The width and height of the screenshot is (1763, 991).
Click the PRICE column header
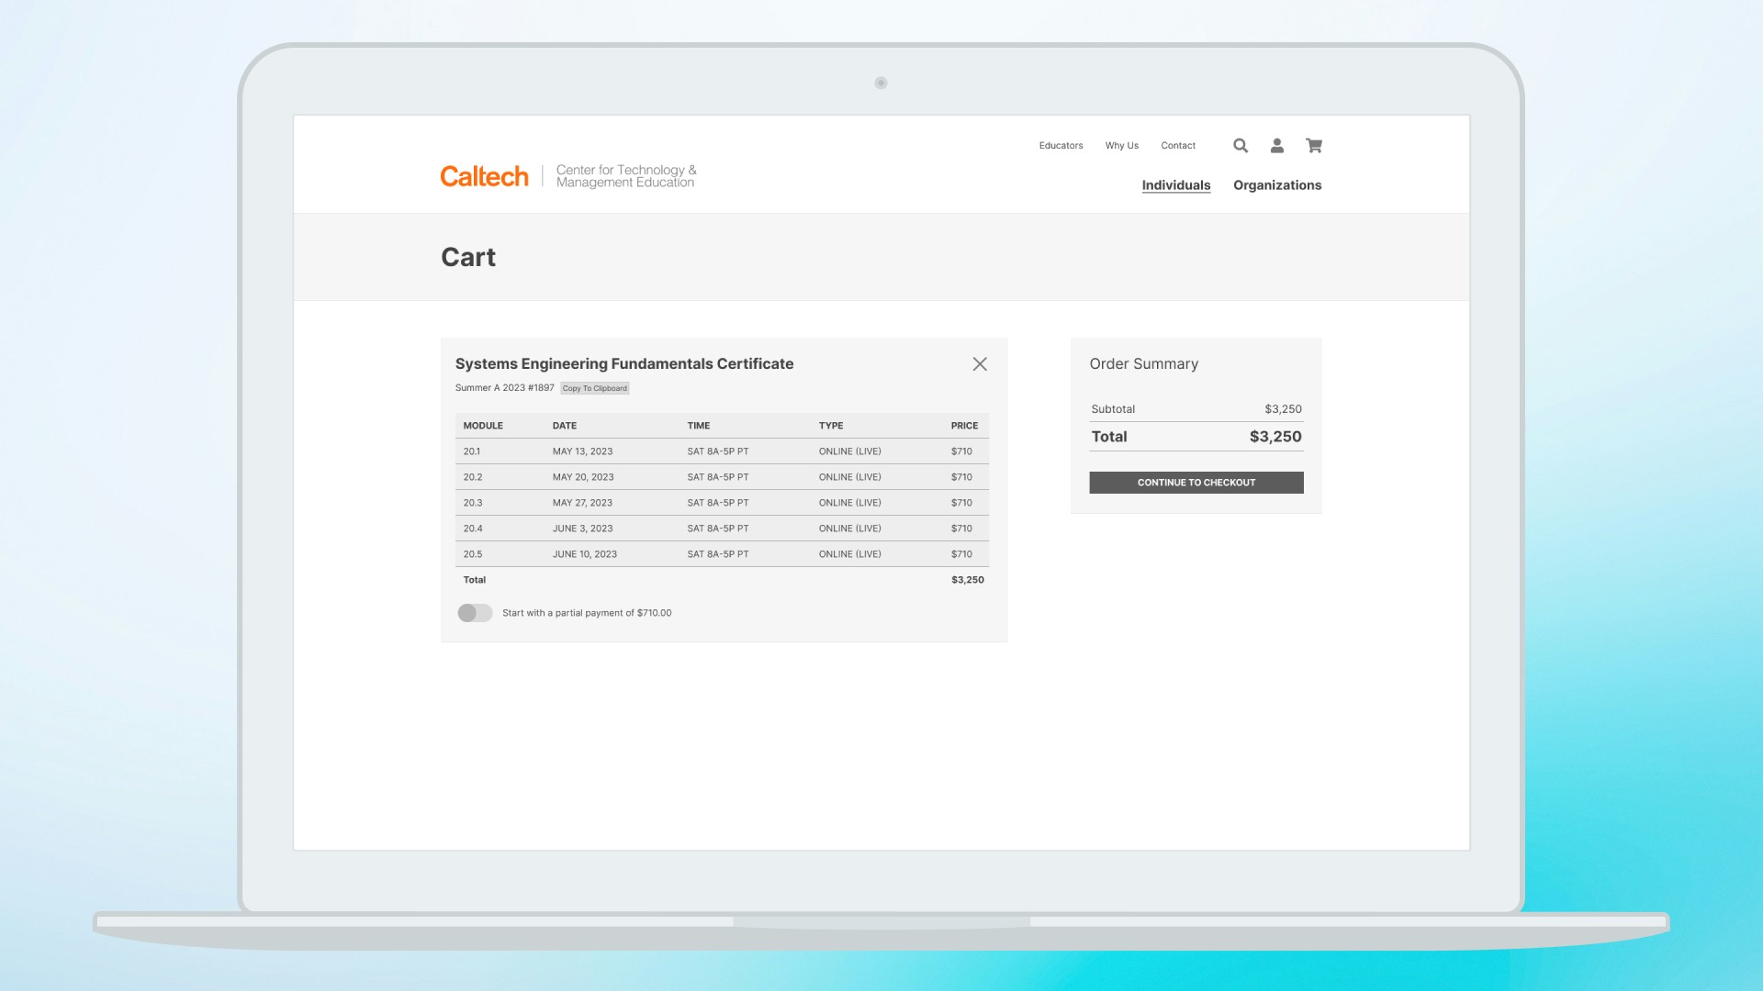tap(963, 426)
